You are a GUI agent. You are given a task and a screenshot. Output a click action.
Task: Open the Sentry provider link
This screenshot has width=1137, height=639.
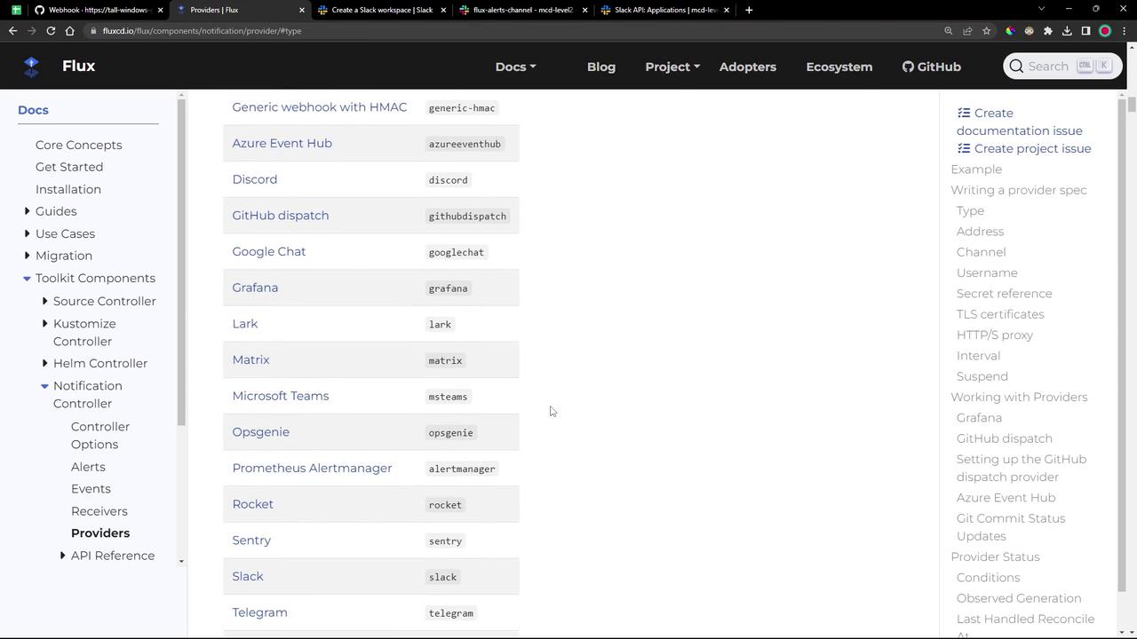coord(251,540)
